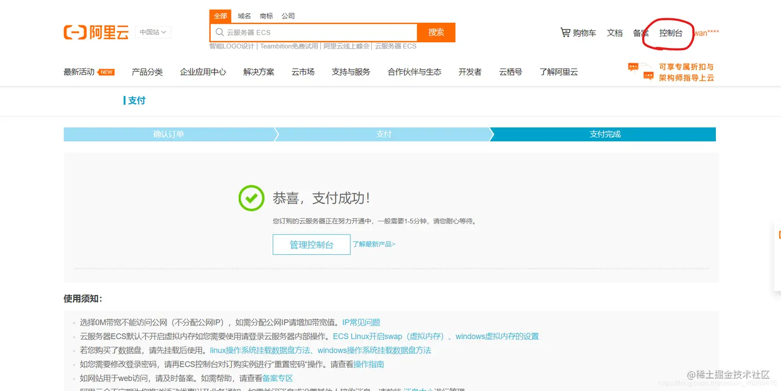Click the NEW badge next to 最新活动
Viewport: 781px width, 391px height.
(x=106, y=72)
